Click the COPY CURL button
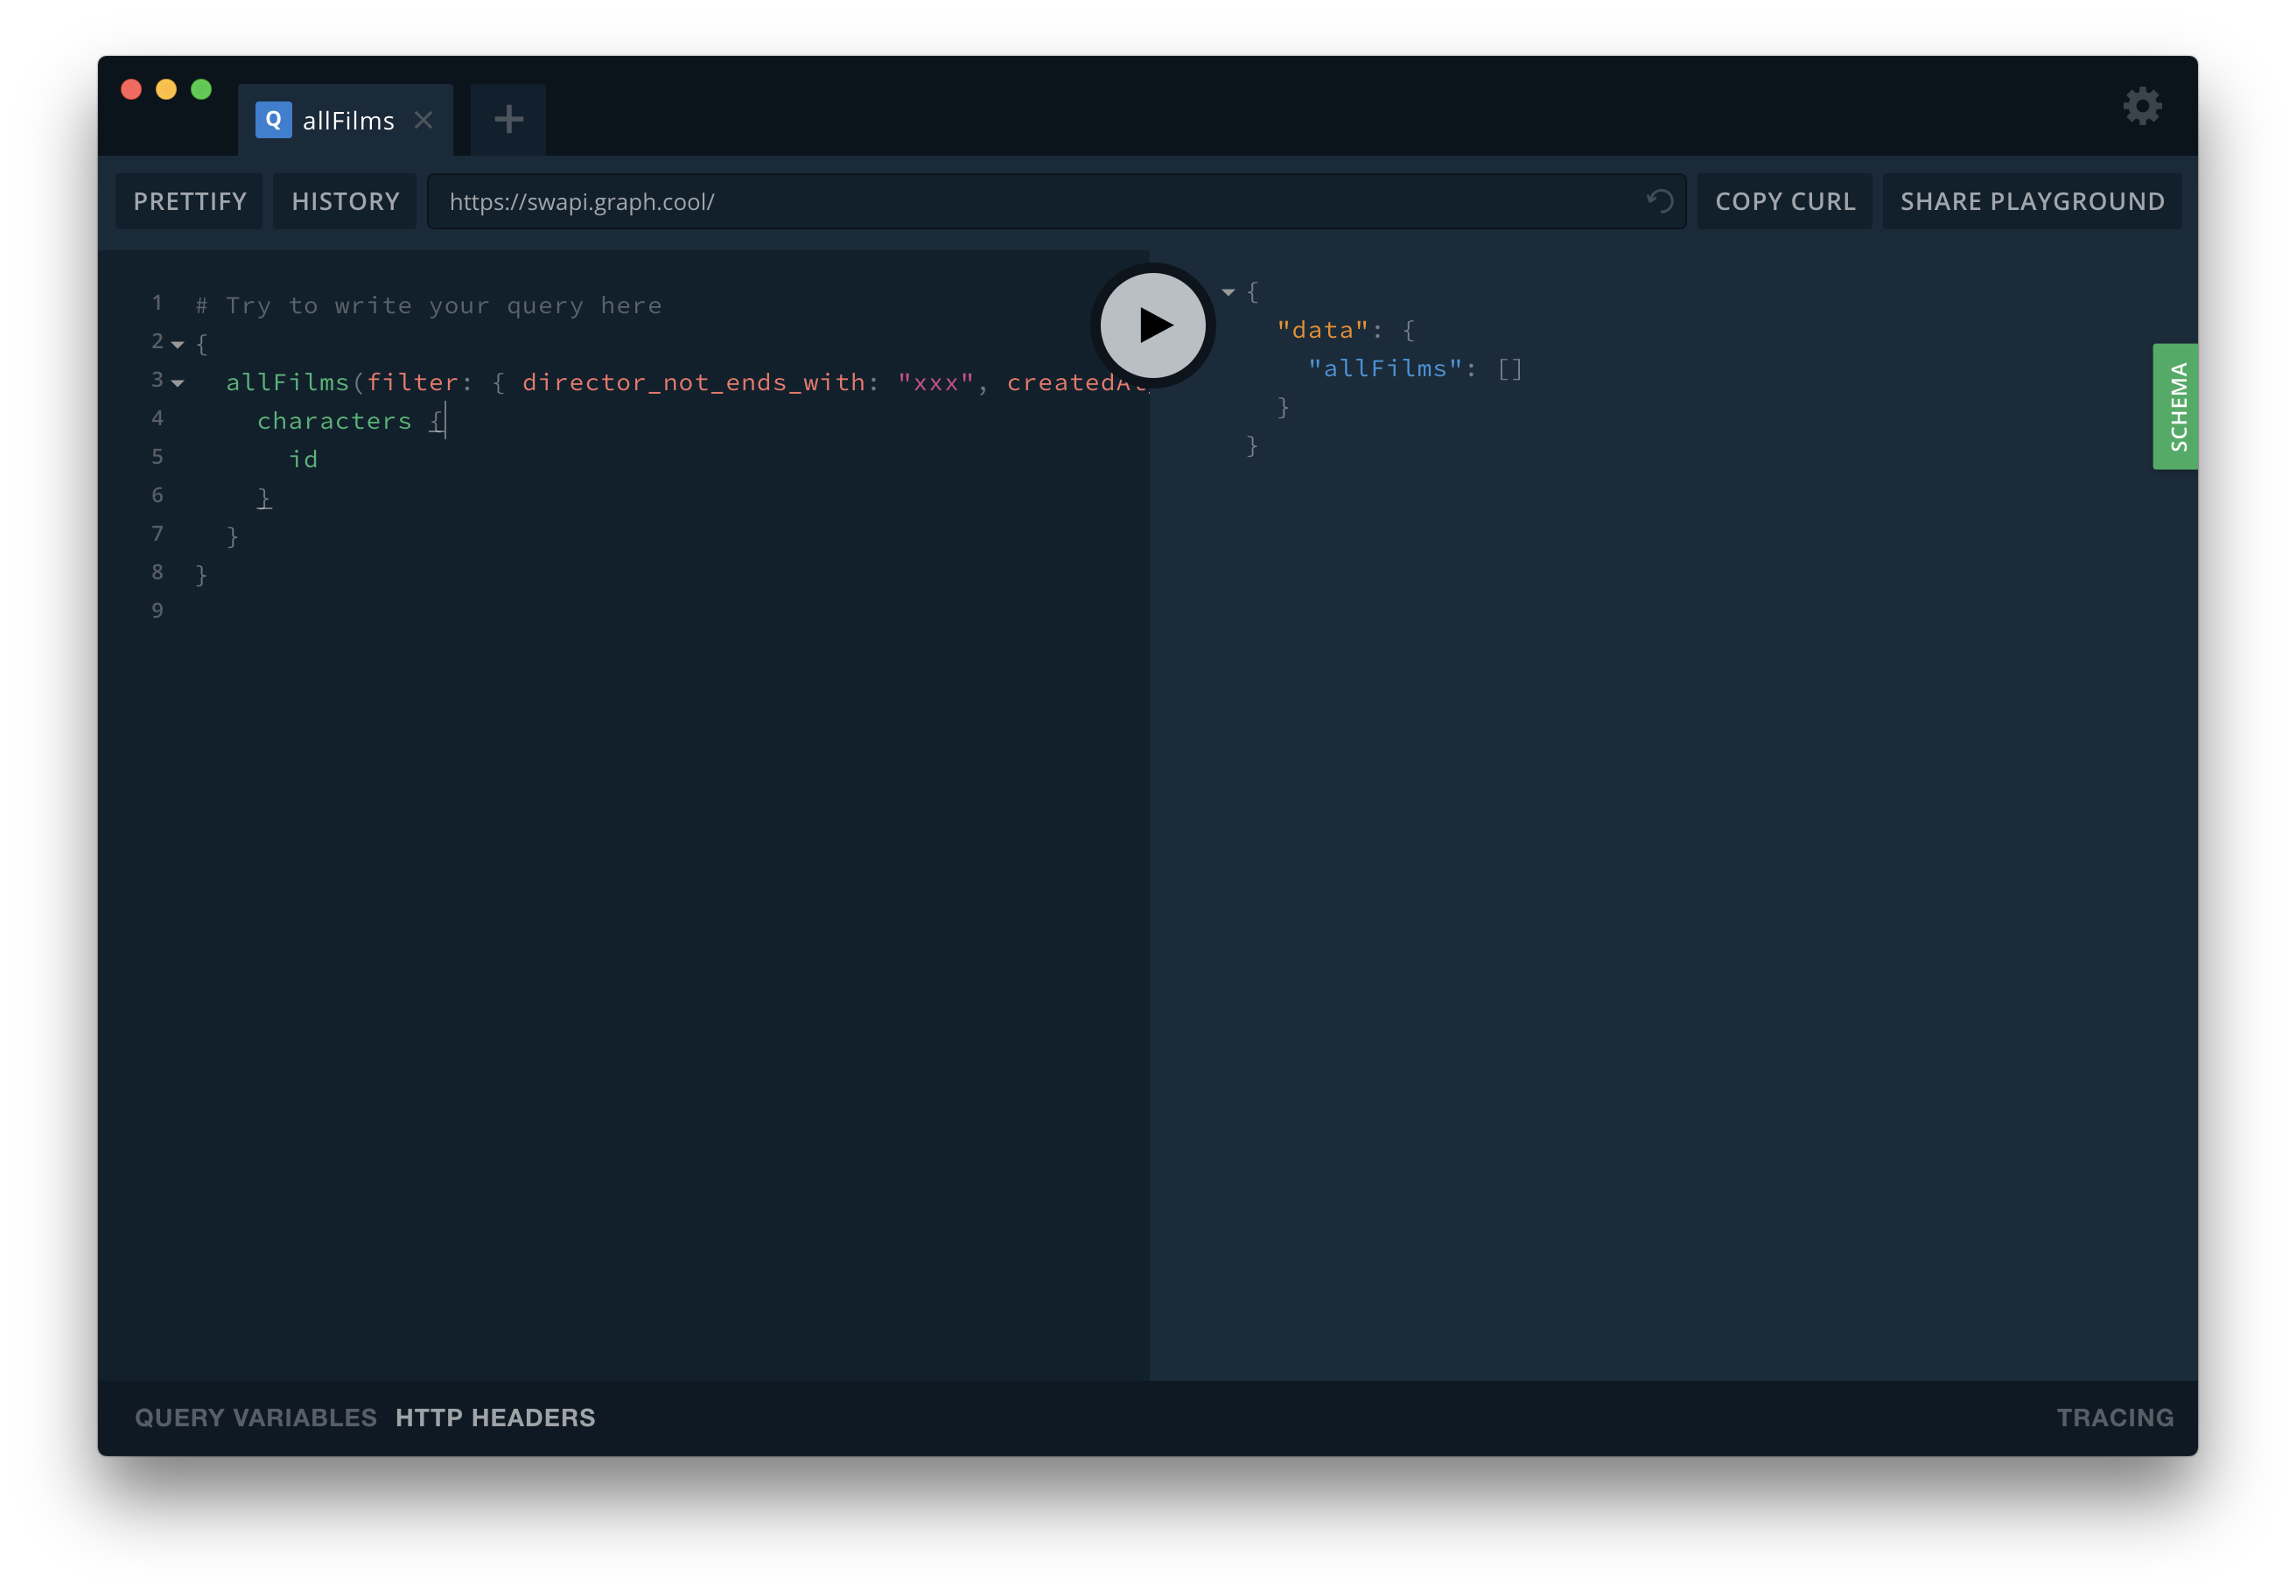 click(1784, 201)
